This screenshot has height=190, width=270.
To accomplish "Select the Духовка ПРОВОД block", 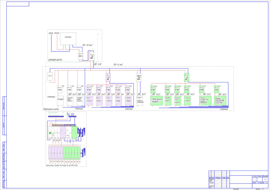I will (x=128, y=101).
